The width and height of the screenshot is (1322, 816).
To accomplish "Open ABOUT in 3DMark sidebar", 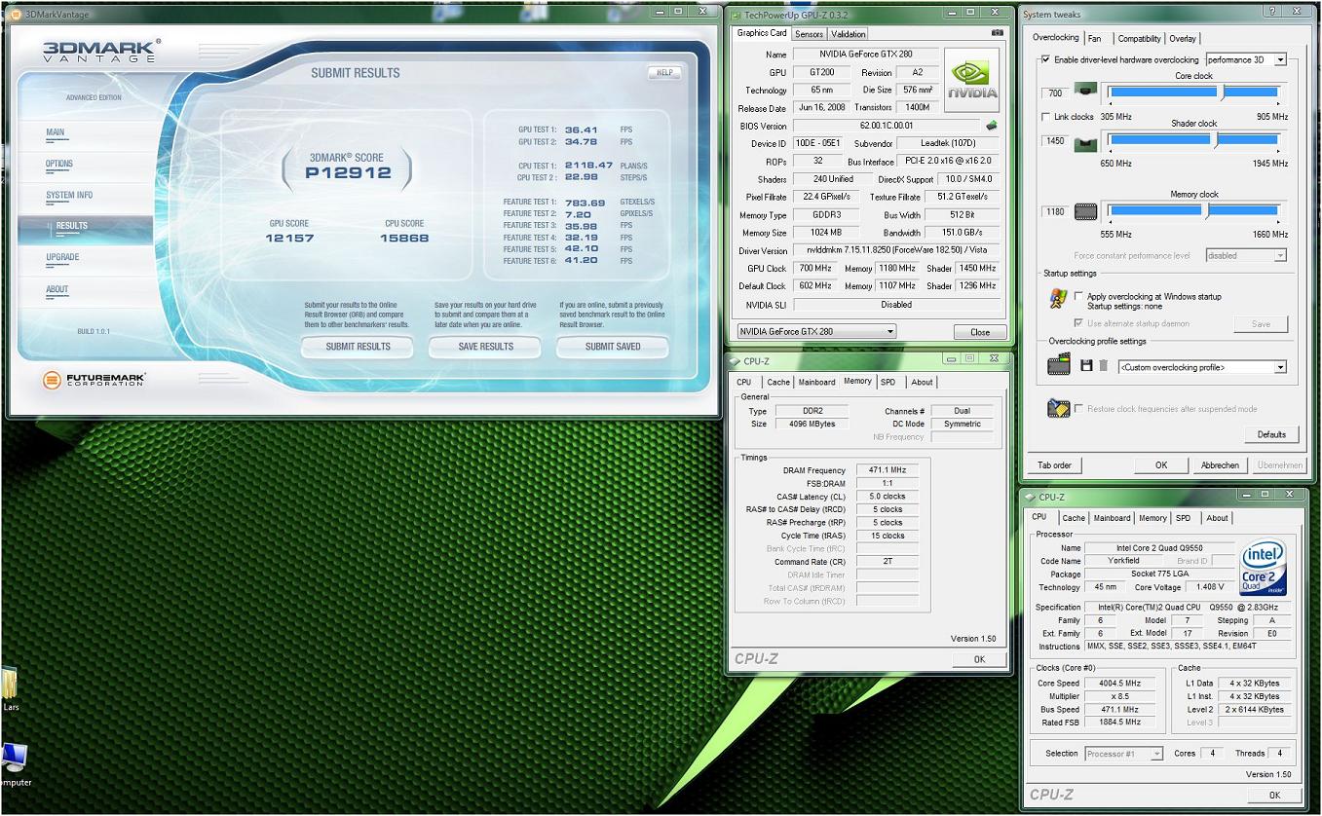I will click(57, 289).
